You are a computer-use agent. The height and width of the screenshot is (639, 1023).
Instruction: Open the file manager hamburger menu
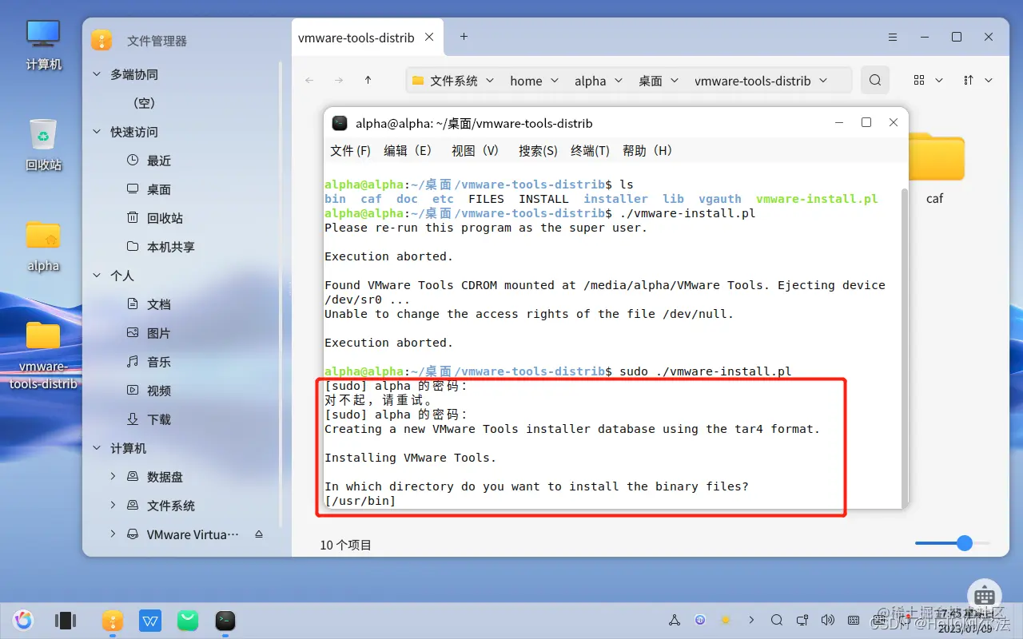(894, 37)
